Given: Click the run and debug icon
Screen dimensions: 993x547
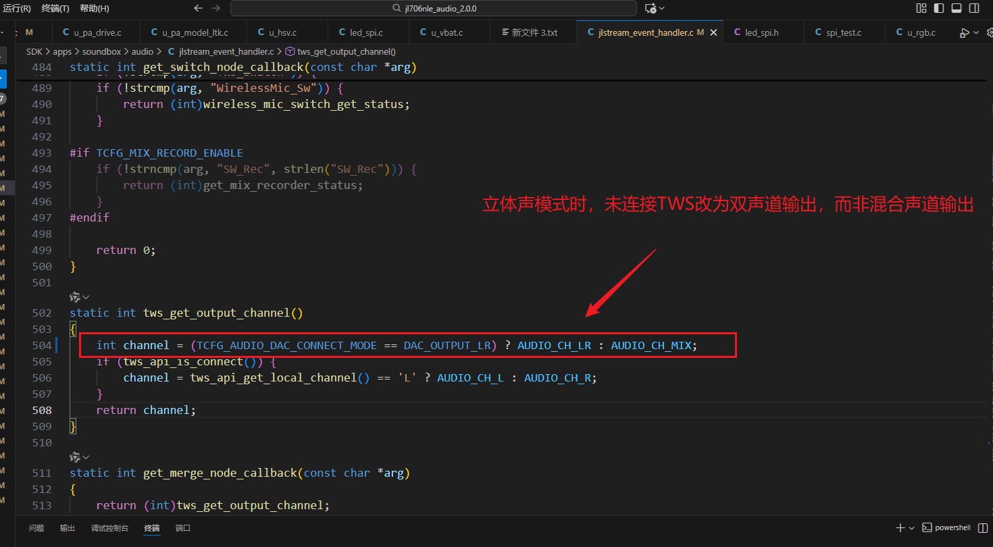Looking at the screenshot, I should click(x=964, y=32).
